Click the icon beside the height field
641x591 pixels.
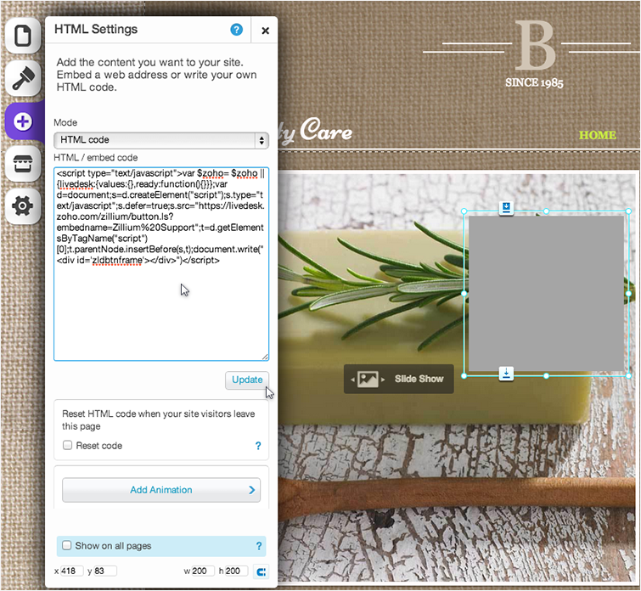261,571
